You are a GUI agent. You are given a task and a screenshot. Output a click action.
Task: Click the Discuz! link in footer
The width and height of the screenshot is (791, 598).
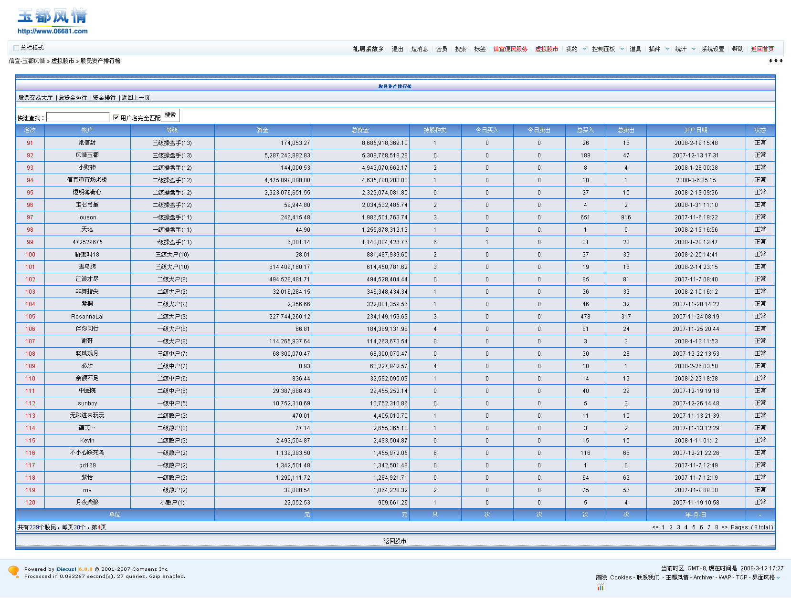pos(66,569)
